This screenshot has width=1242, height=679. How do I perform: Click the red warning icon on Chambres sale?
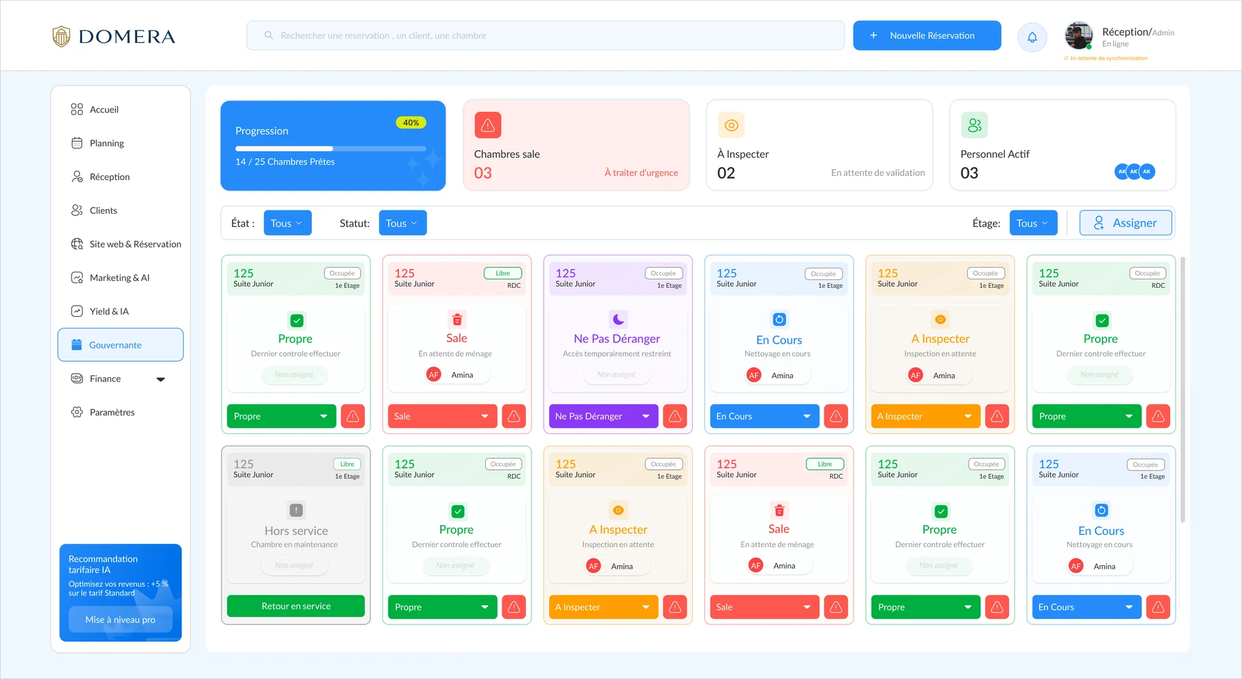coord(488,125)
